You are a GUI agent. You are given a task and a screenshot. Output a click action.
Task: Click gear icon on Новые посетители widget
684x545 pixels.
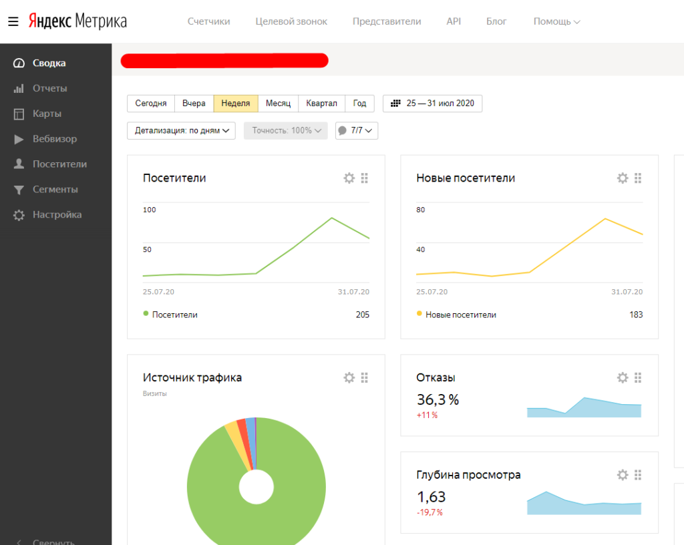pos(623,178)
